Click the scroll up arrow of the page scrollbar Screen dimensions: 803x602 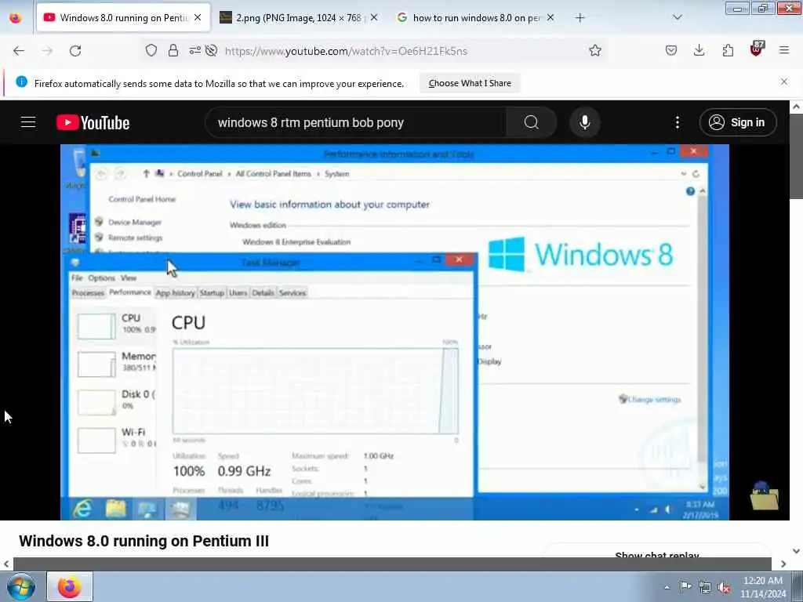[x=796, y=107]
